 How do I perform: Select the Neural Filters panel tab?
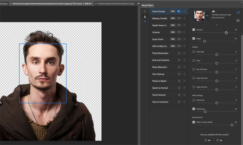(147, 5)
